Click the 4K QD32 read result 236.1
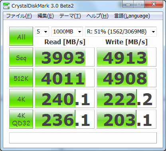The height and width of the screenshot is (151, 166). (x=65, y=119)
